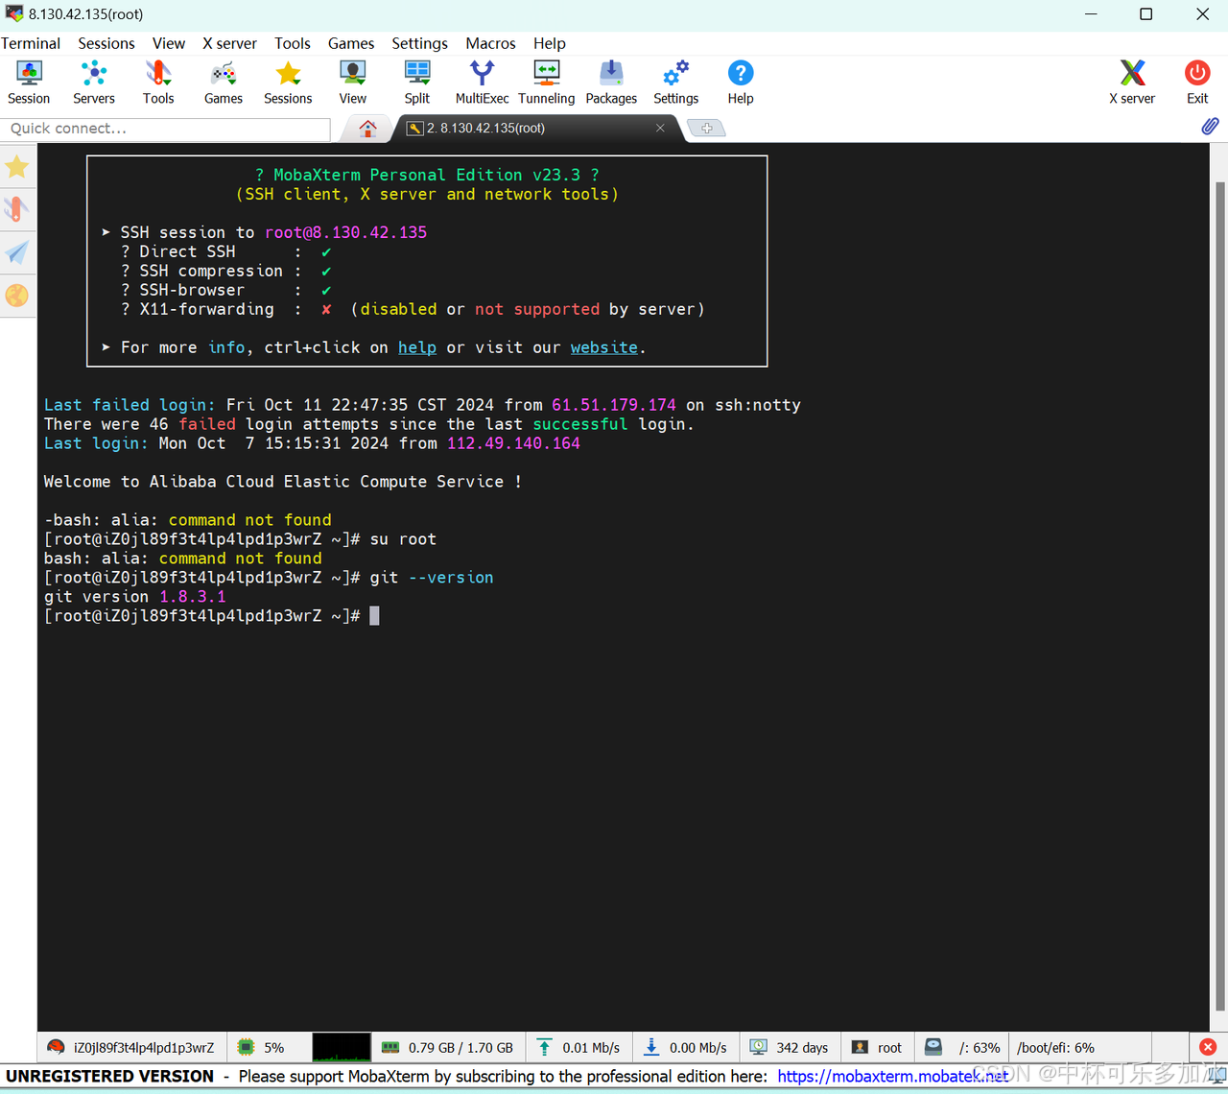Click the red Exit power icon
Screen dimensions: 1228x1094
coord(1197,83)
